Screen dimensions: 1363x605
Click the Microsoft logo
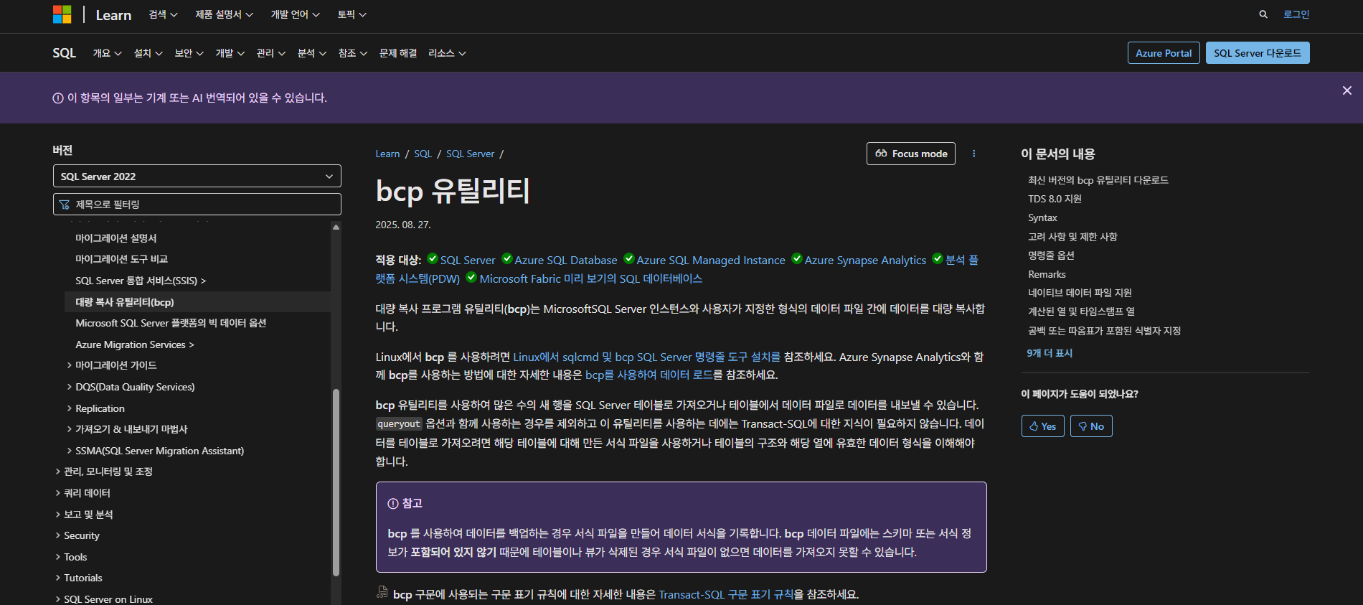point(62,14)
